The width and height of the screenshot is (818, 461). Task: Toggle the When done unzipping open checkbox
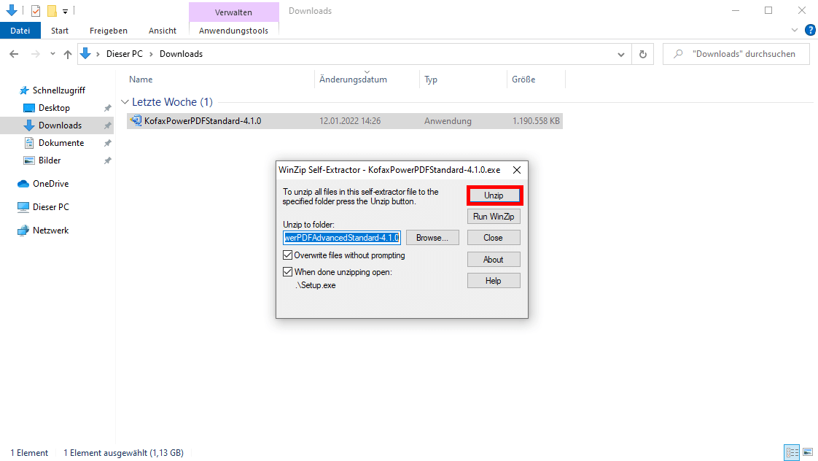(x=287, y=272)
